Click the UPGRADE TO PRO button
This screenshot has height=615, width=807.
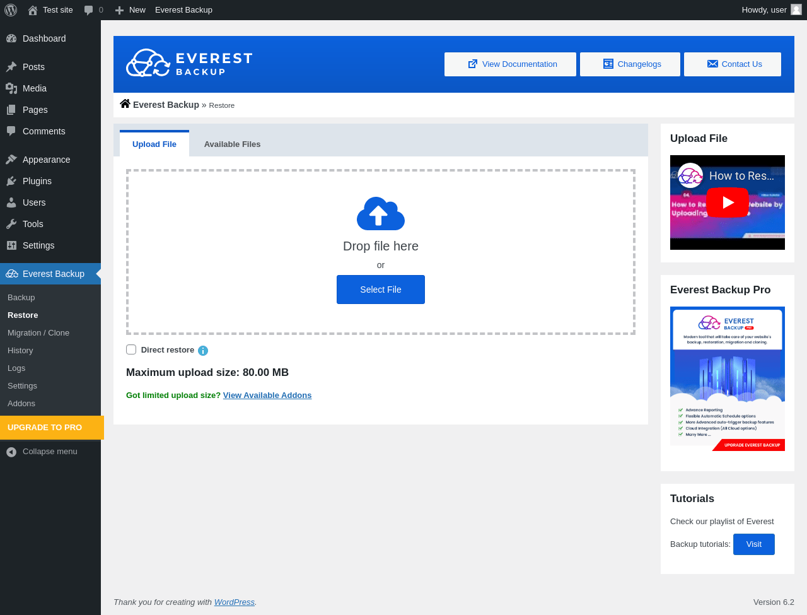pos(52,428)
